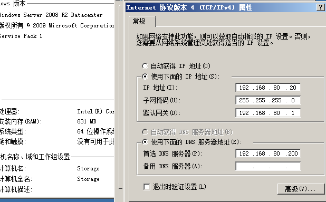Click the 计算机描述 label
326x202 pixels.
16,189
